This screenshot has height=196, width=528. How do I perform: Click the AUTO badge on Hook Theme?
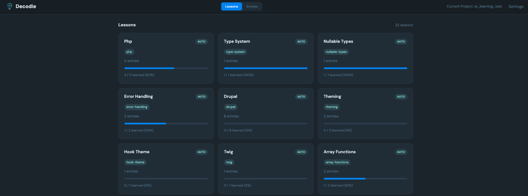(201, 152)
